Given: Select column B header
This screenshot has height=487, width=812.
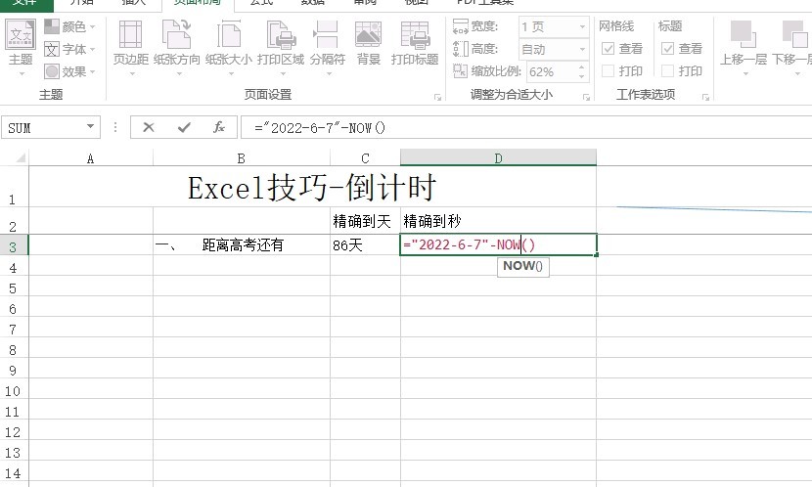Looking at the screenshot, I should point(242,158).
